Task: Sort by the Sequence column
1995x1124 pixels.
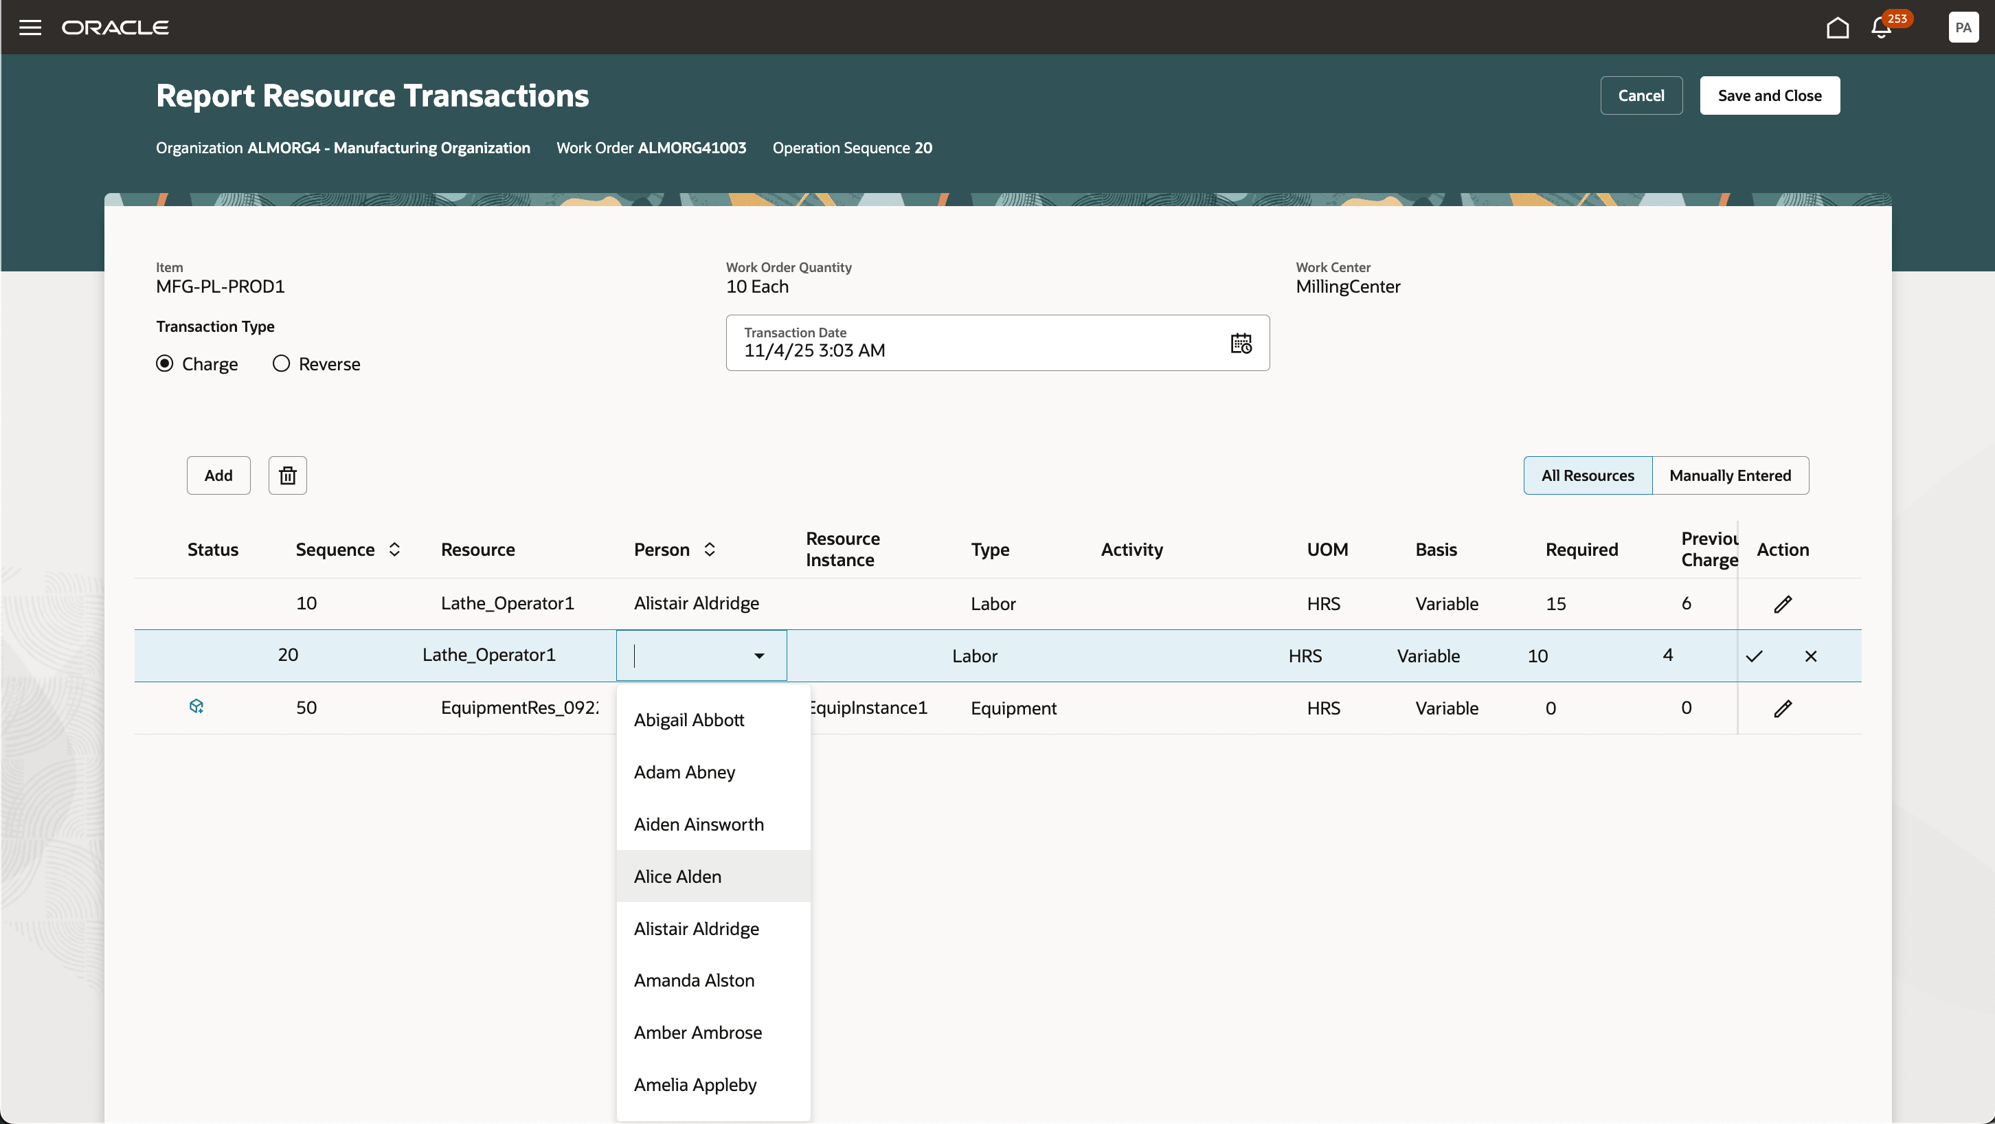Action: click(394, 548)
